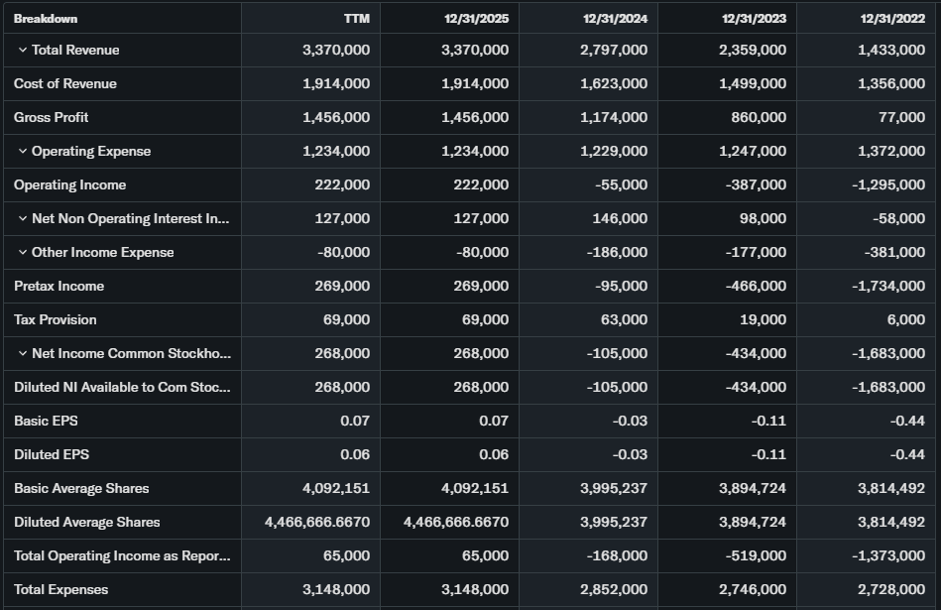
Task: Click the 12/31/2022 column header
Action: point(892,19)
